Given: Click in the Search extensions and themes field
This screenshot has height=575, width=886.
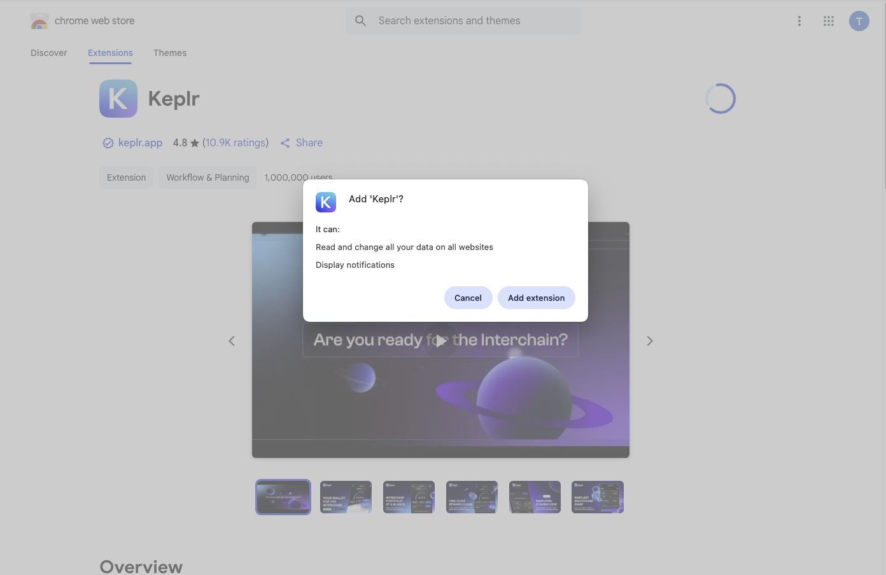Looking at the screenshot, I should click(x=463, y=21).
